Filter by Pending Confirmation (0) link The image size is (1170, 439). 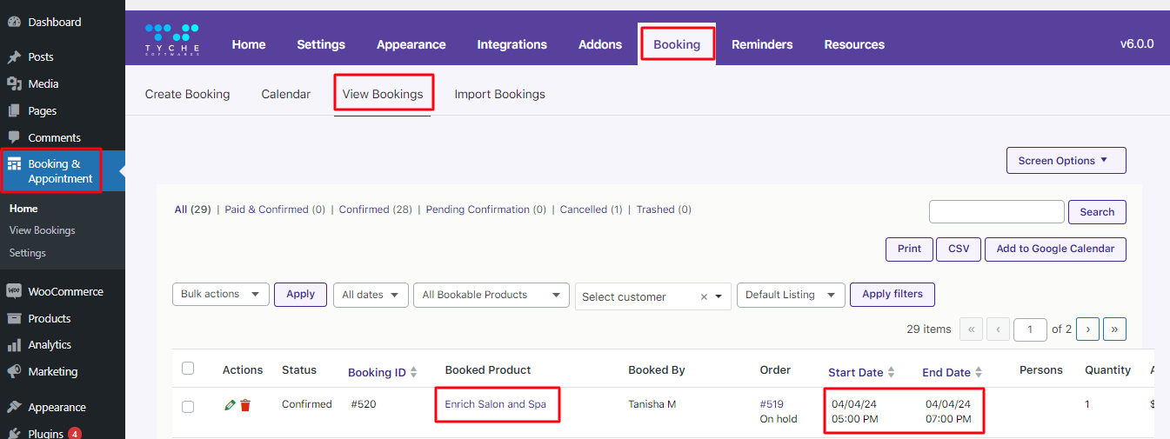click(486, 210)
